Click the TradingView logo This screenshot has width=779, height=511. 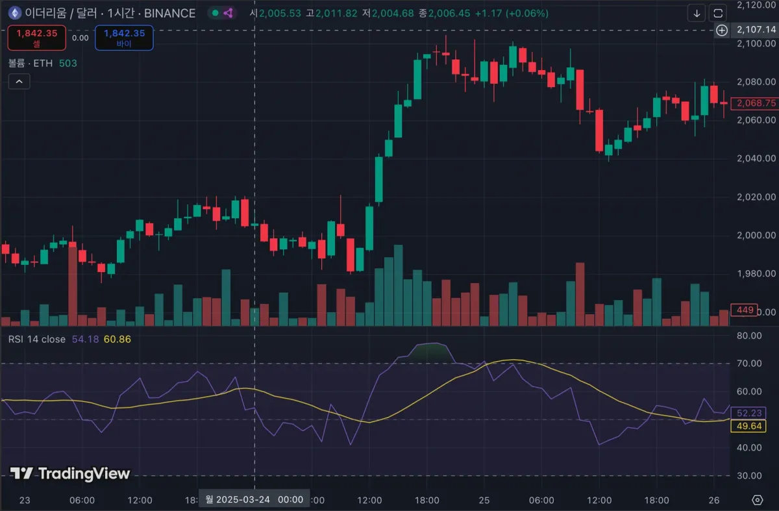tap(70, 474)
